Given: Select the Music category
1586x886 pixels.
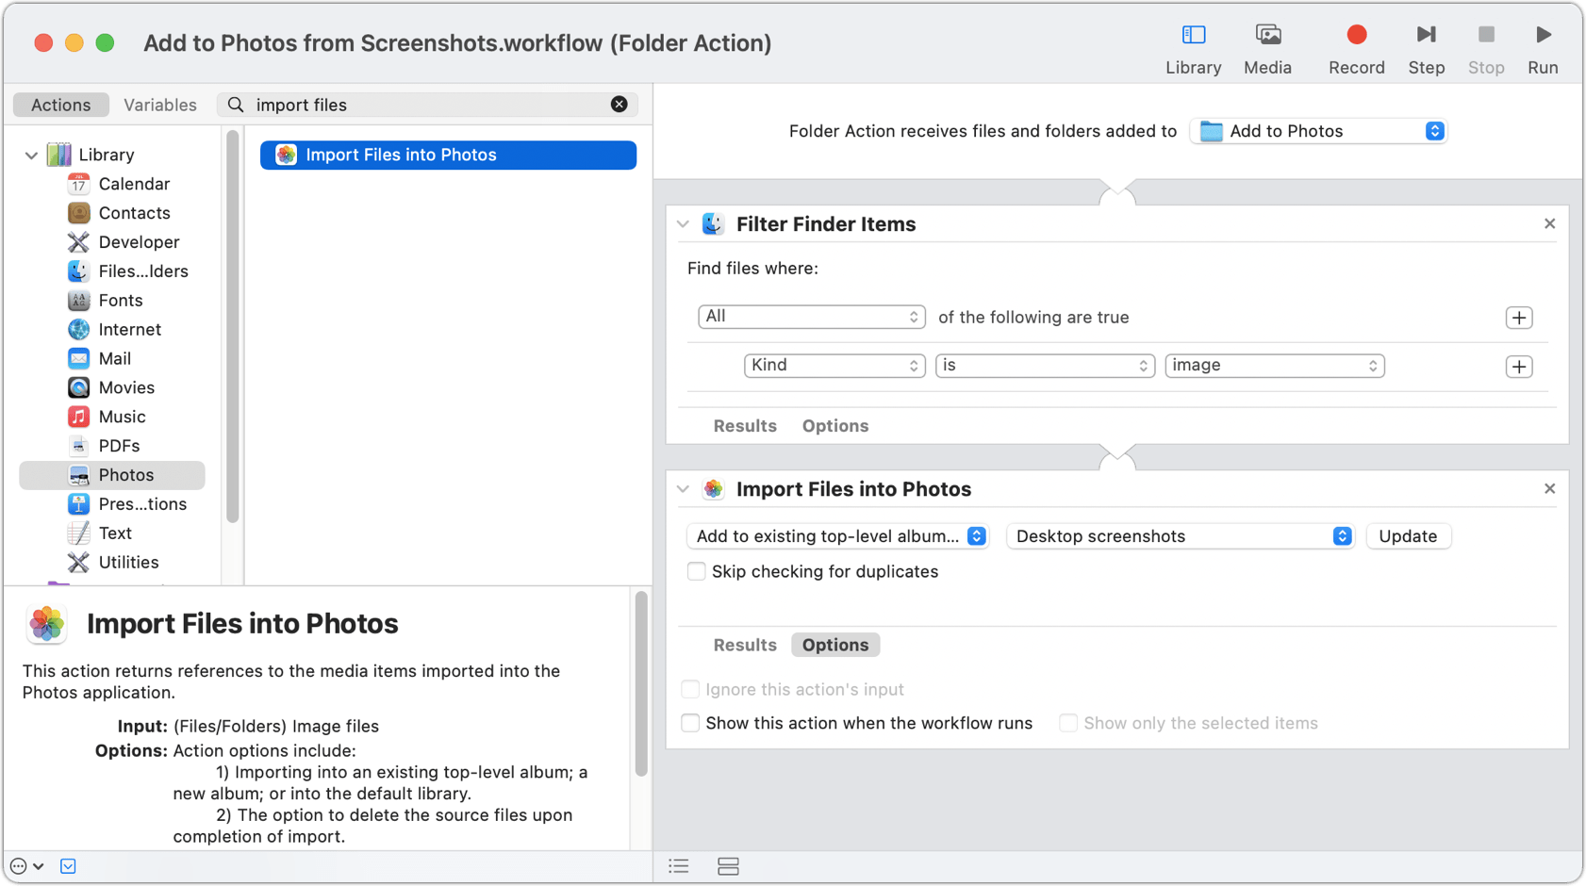Looking at the screenshot, I should [122, 416].
